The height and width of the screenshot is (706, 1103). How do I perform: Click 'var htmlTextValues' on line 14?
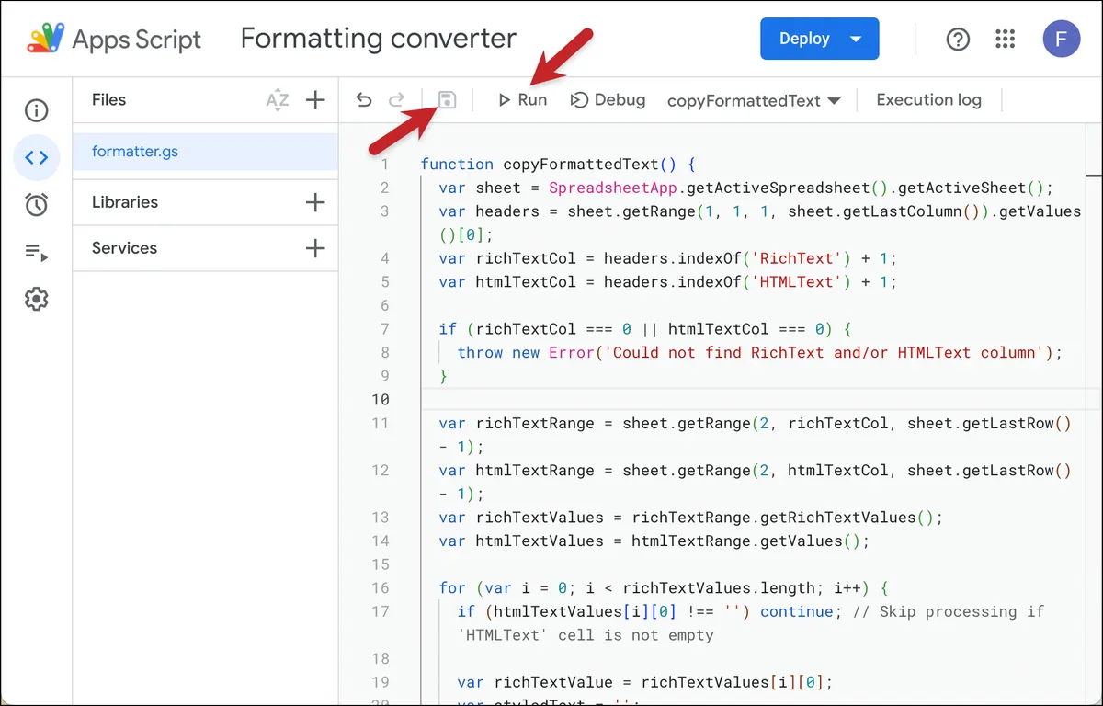tap(521, 541)
